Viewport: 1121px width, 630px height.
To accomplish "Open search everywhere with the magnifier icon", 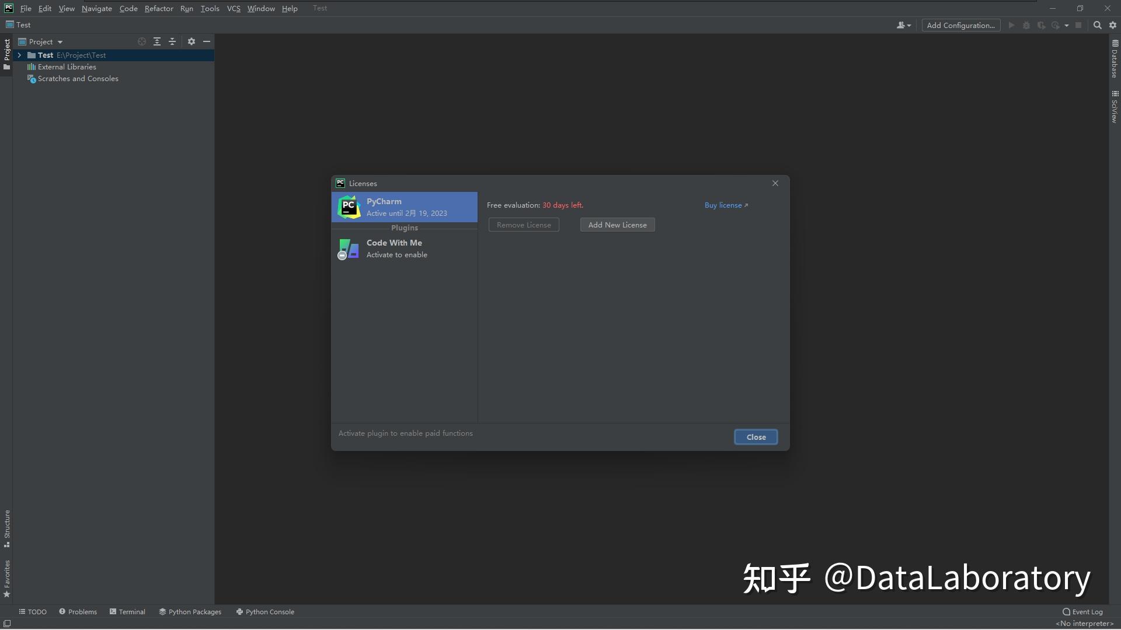I will (x=1098, y=25).
